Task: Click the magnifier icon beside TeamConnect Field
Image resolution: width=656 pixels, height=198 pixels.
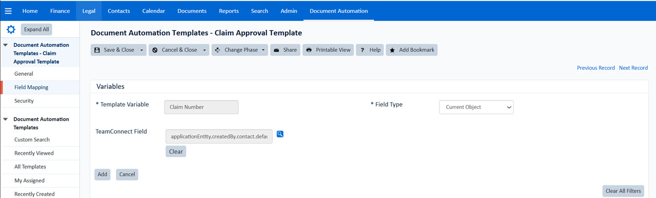Action: click(x=280, y=134)
